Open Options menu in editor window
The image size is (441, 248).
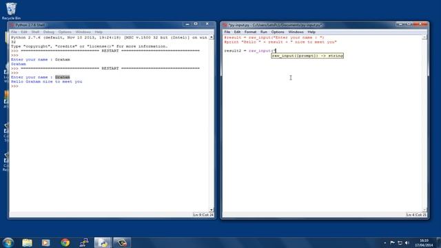point(278,32)
